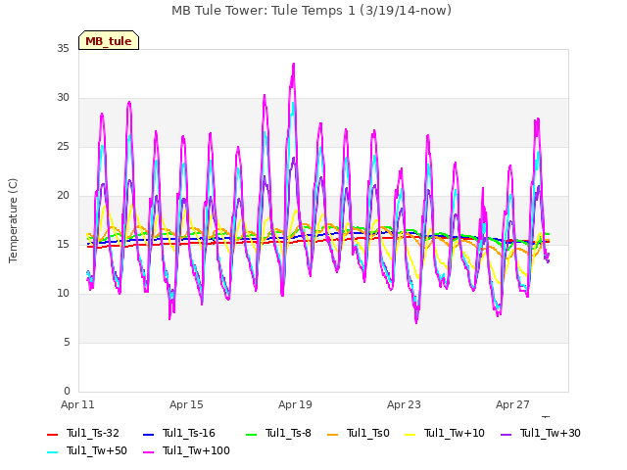
Task: Toggle Tul1_Tw+50 series legend label
Action: tap(97, 450)
